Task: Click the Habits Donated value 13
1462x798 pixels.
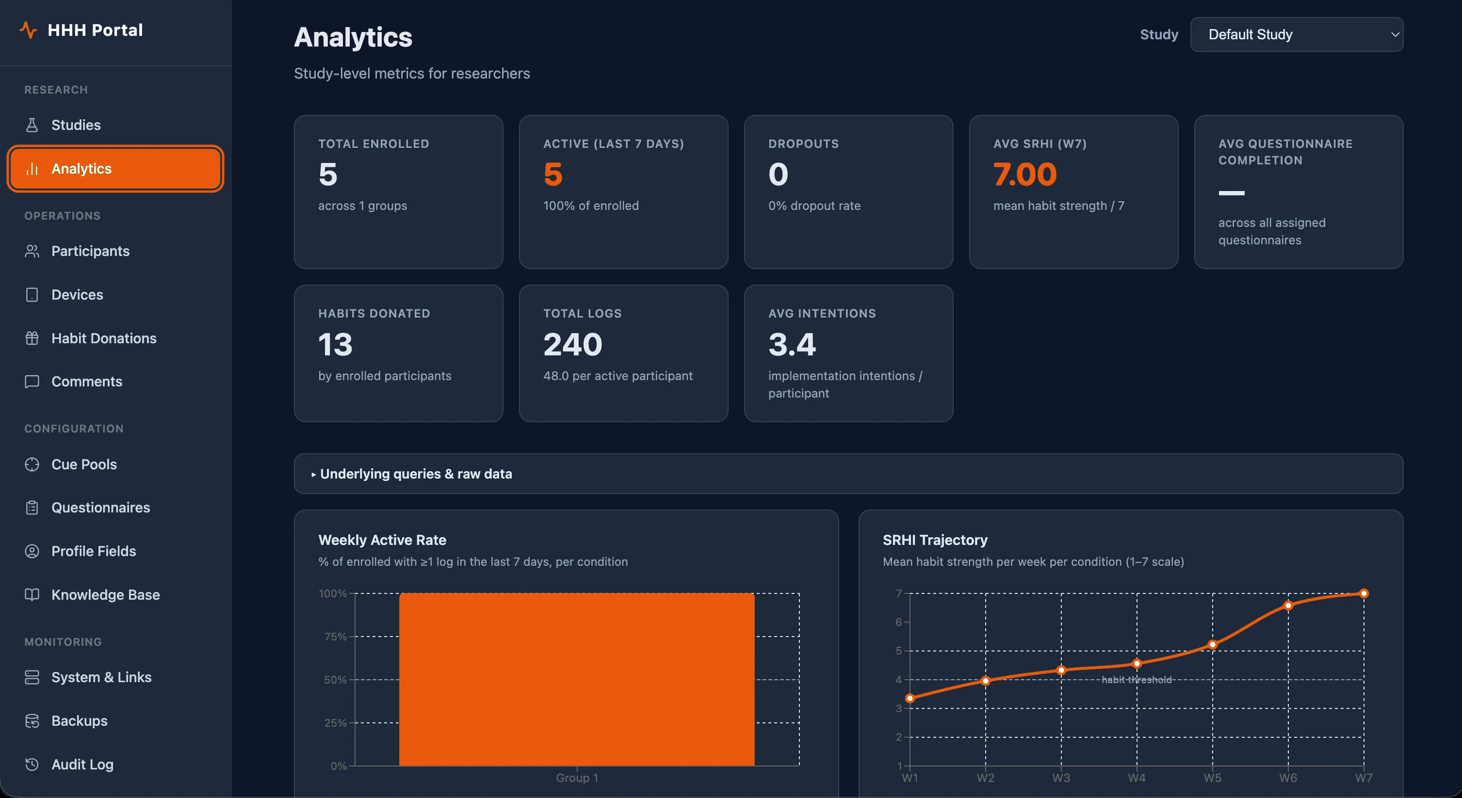Action: tap(335, 344)
